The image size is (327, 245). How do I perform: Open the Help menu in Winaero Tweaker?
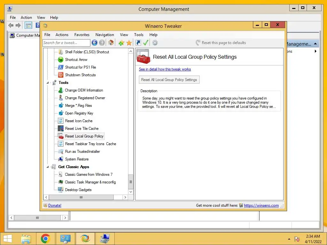pyautogui.click(x=153, y=35)
